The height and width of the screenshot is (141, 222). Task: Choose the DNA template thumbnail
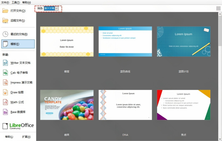click(x=125, y=105)
